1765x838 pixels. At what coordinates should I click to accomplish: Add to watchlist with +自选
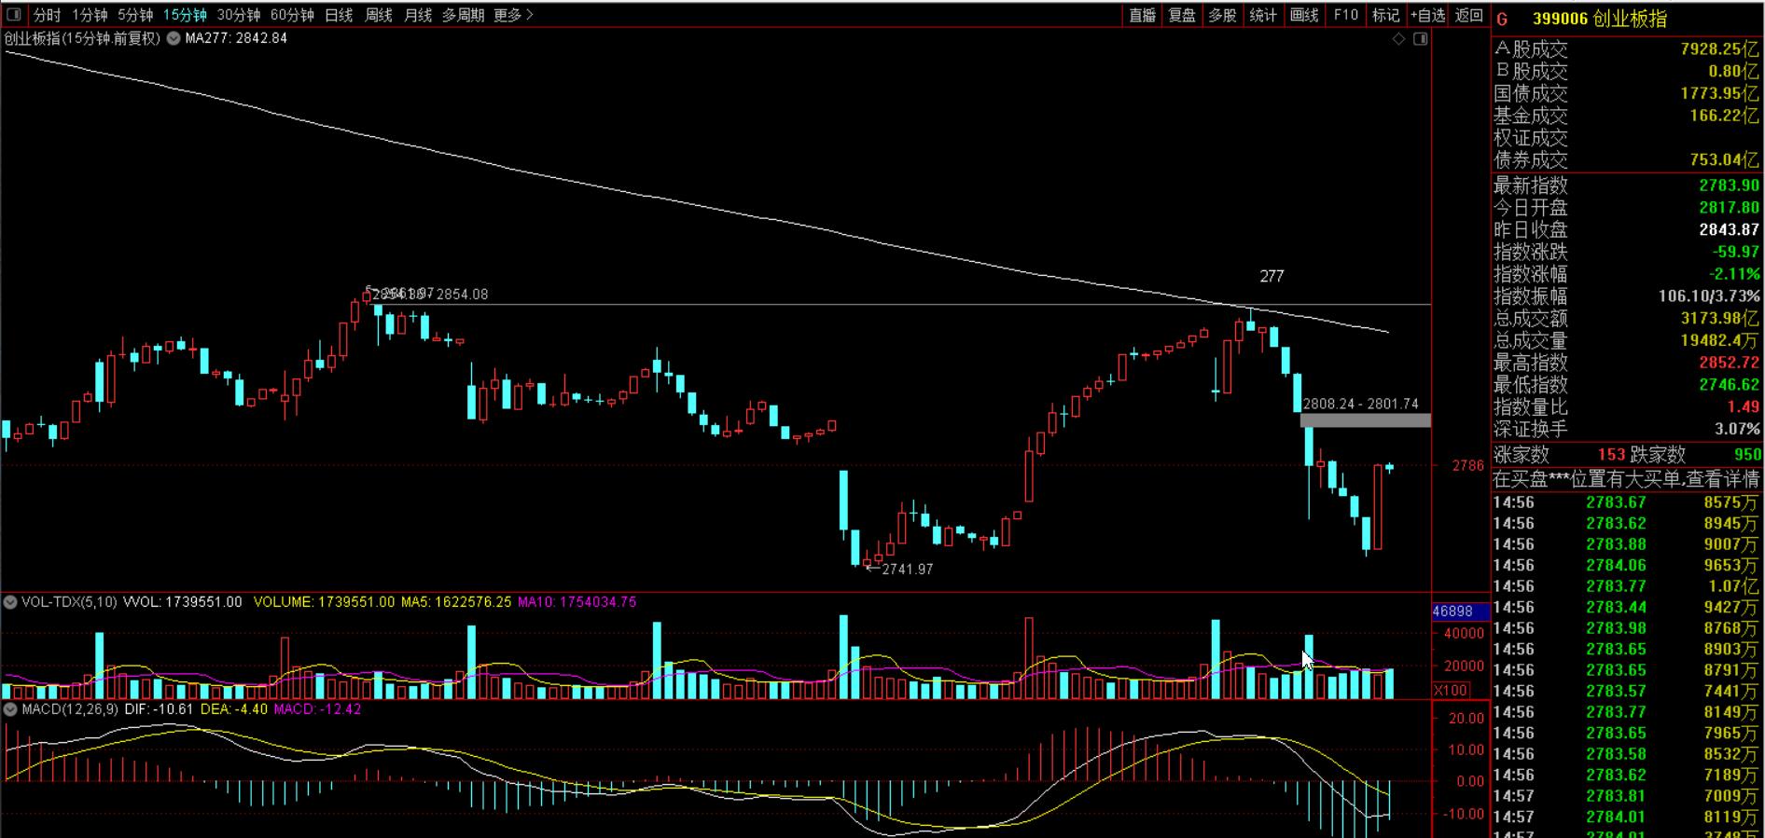point(1428,15)
